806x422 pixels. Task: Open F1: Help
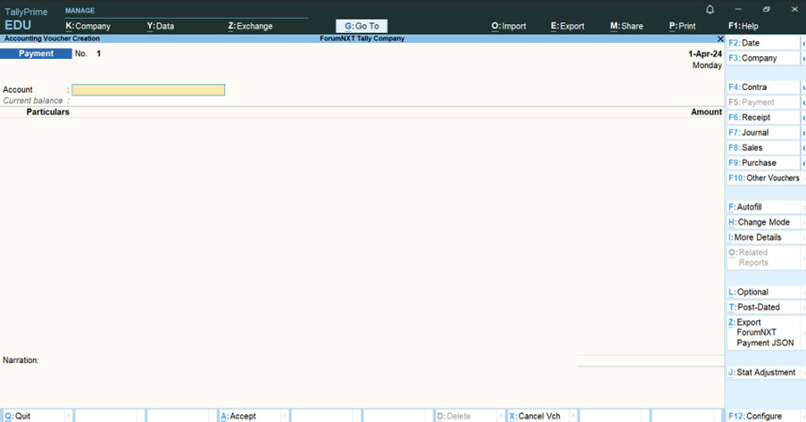743,26
